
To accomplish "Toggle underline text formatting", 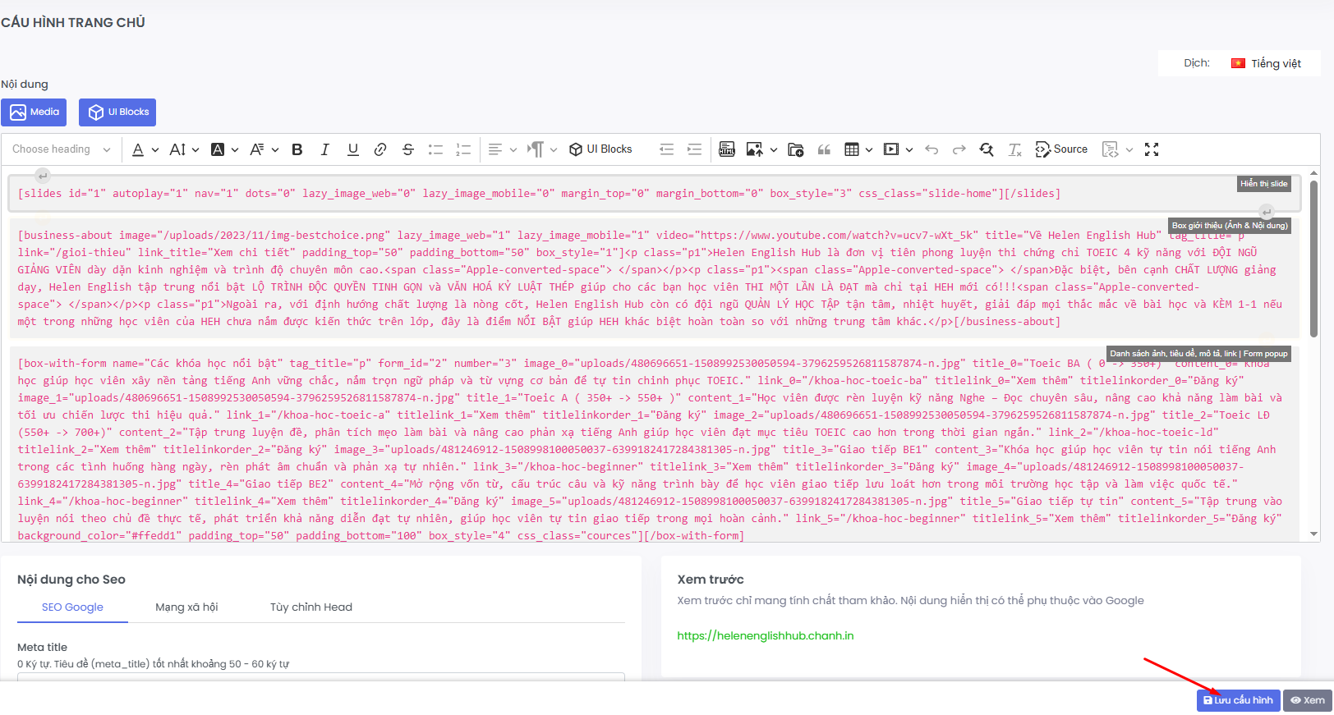I will click(352, 149).
